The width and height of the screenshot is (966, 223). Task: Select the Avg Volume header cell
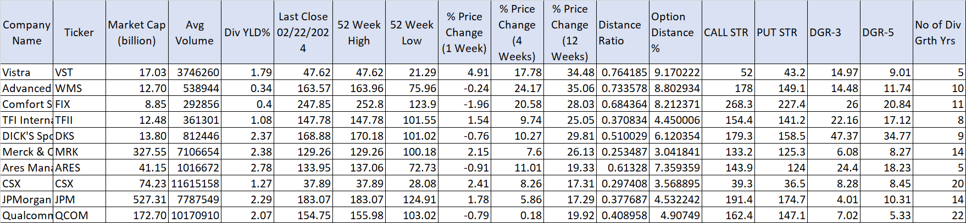pos(194,32)
